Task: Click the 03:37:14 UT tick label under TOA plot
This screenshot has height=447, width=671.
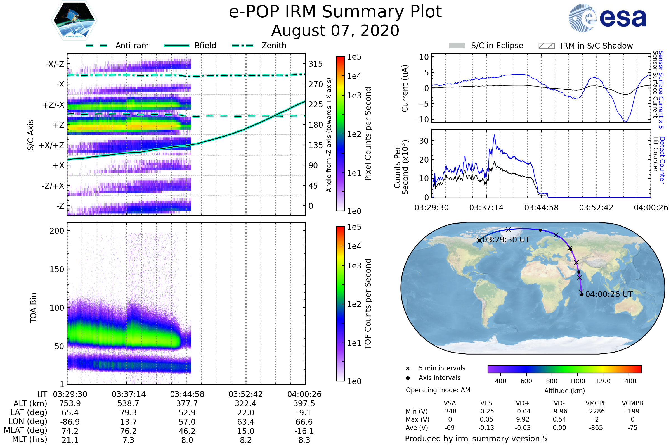Action: pos(129,394)
